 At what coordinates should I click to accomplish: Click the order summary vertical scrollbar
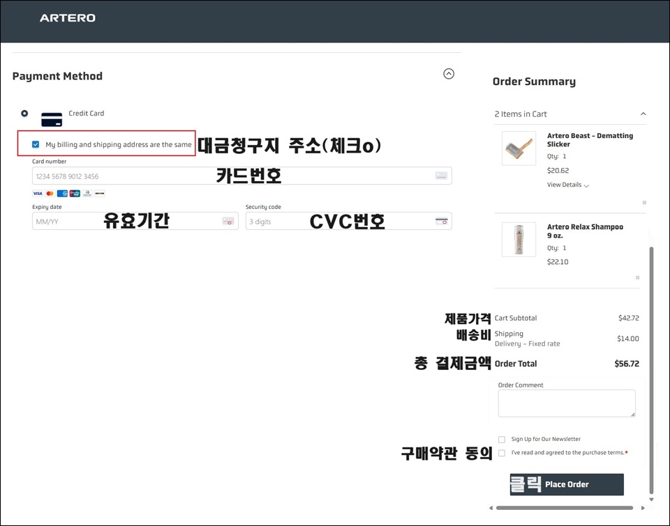click(651, 371)
